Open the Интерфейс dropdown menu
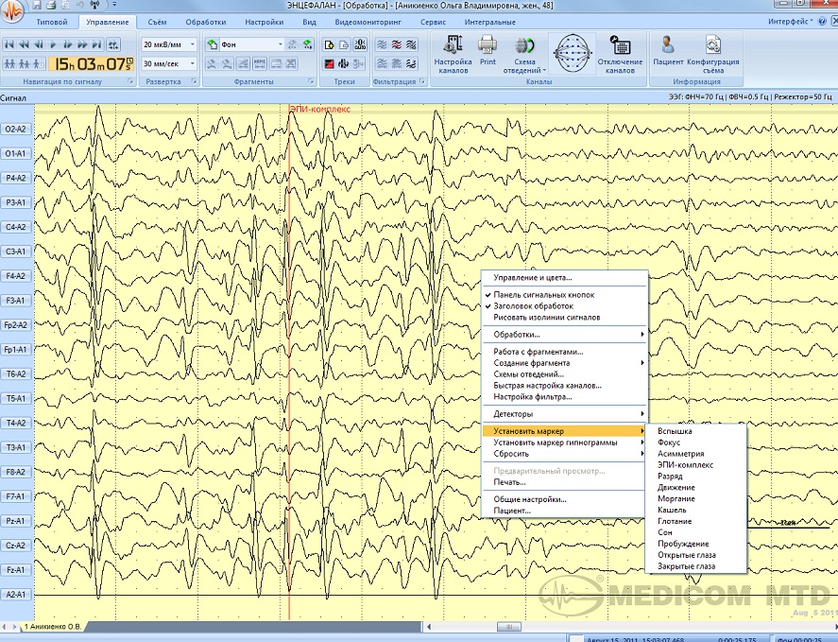The width and height of the screenshot is (838, 642). (791, 22)
